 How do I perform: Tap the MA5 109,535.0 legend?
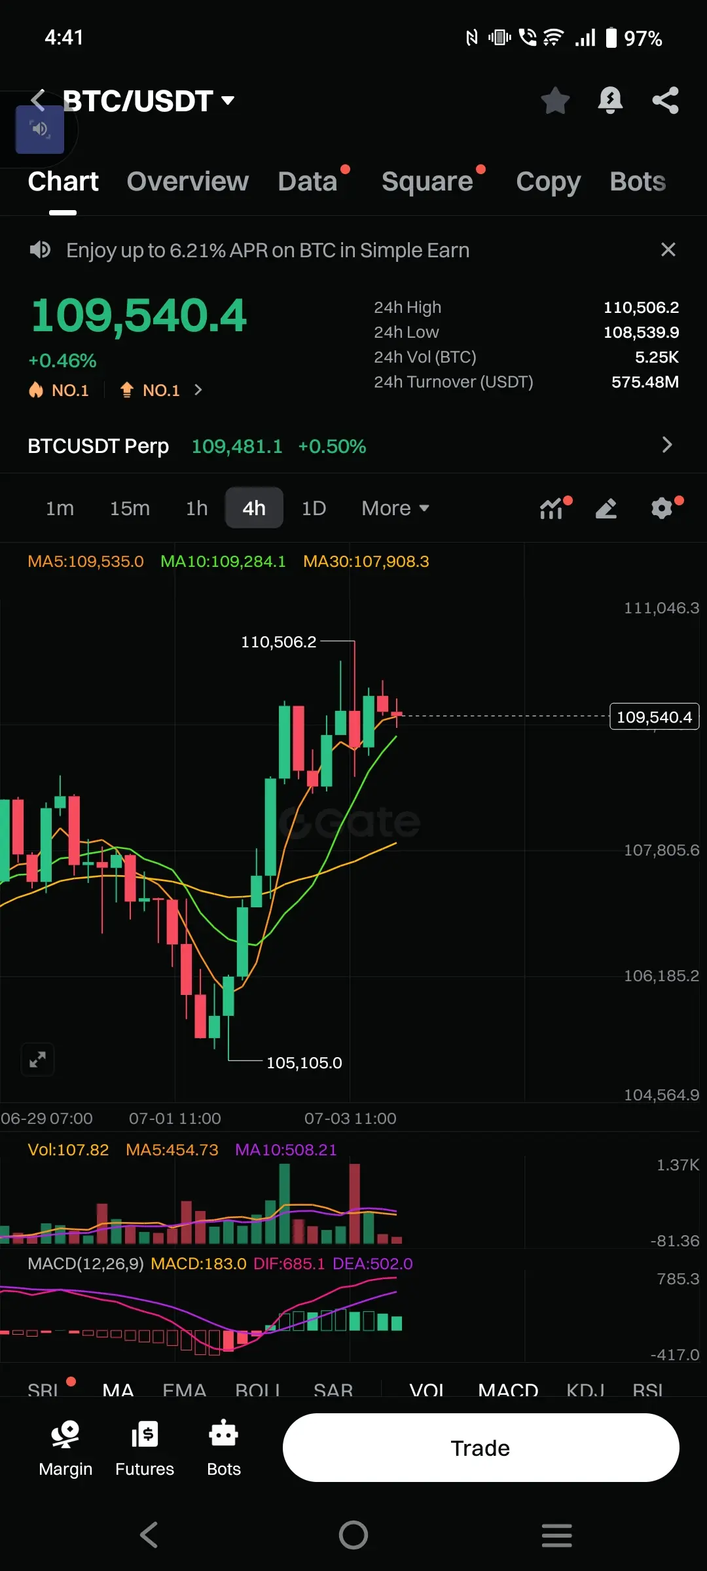pos(86,561)
